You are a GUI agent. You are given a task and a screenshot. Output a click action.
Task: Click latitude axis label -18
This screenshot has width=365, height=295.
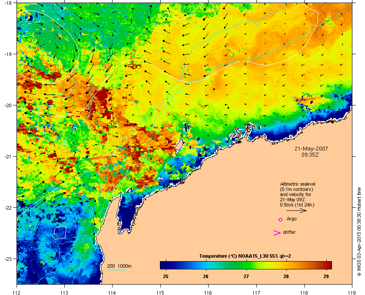(8, 3)
